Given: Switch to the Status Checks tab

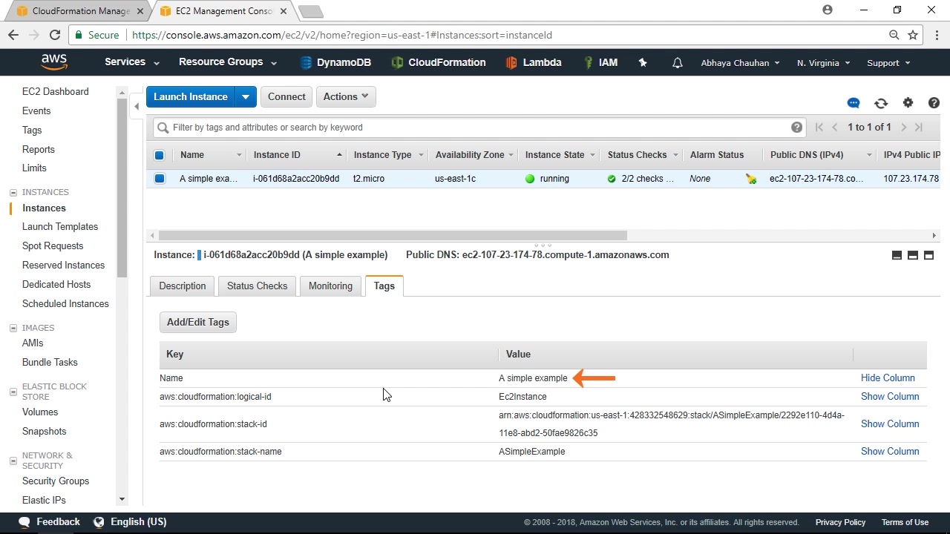Looking at the screenshot, I should (257, 286).
